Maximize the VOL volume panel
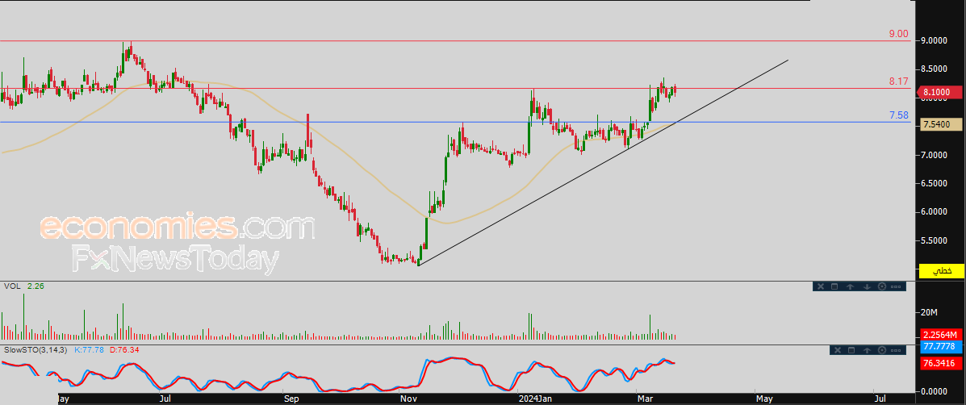This screenshot has width=966, height=405. (x=834, y=286)
